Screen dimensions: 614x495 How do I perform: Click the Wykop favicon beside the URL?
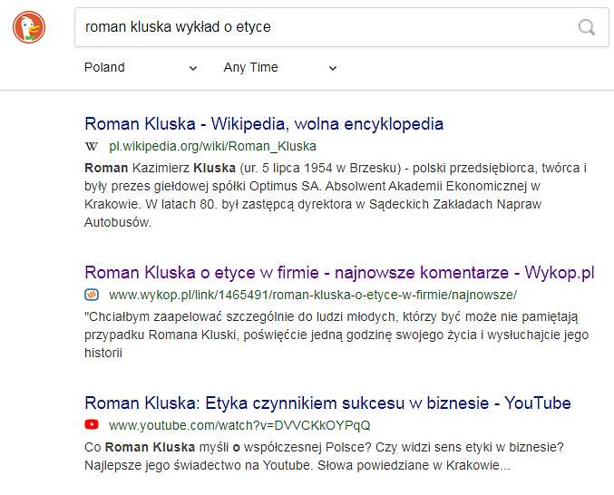coord(92,295)
